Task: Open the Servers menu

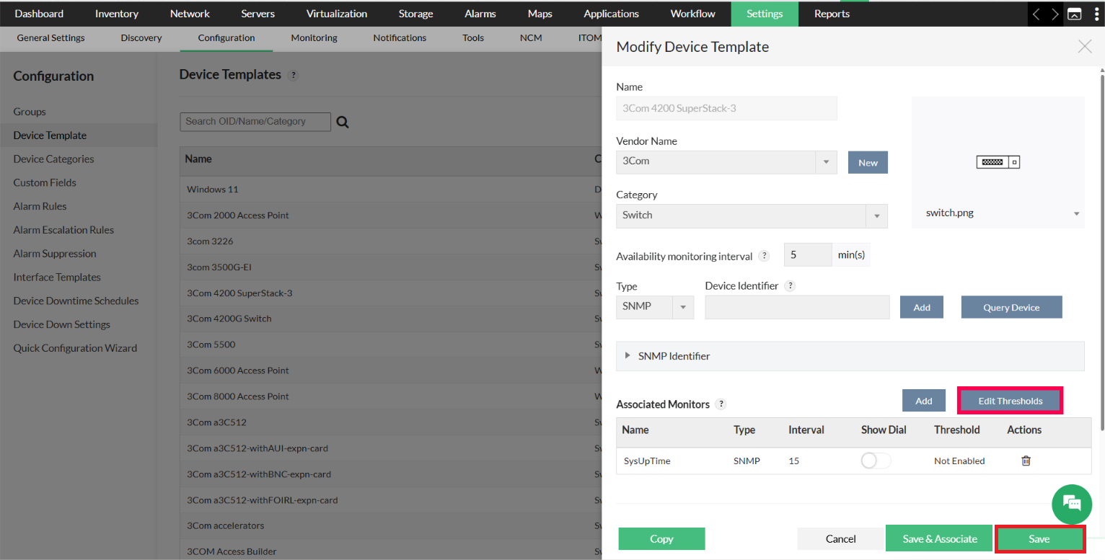Action: [258, 14]
